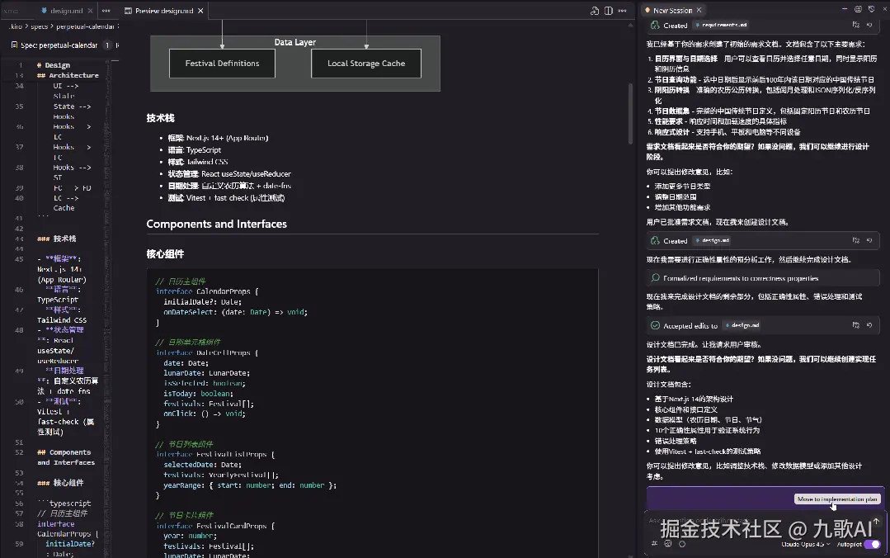This screenshot has width=890, height=558.
Task: Click the 核心组件 heading in preview
Action: (x=165, y=254)
